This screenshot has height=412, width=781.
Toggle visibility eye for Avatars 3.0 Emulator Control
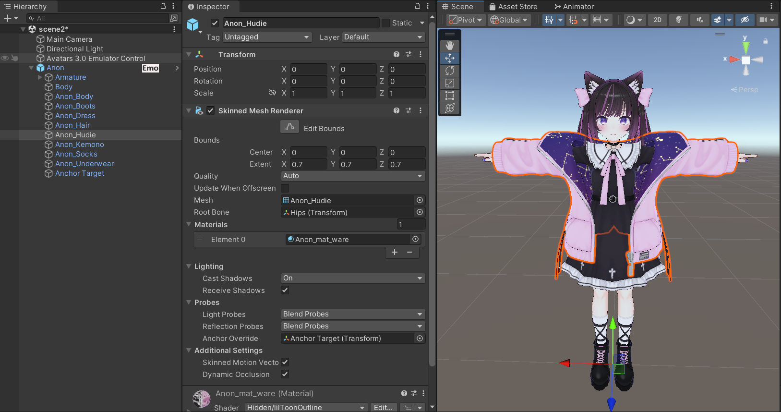5,58
